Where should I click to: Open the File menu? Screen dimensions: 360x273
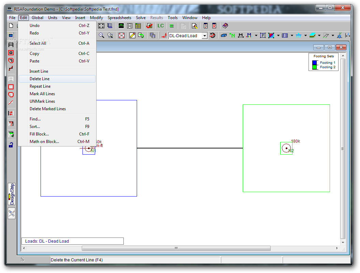pos(12,18)
